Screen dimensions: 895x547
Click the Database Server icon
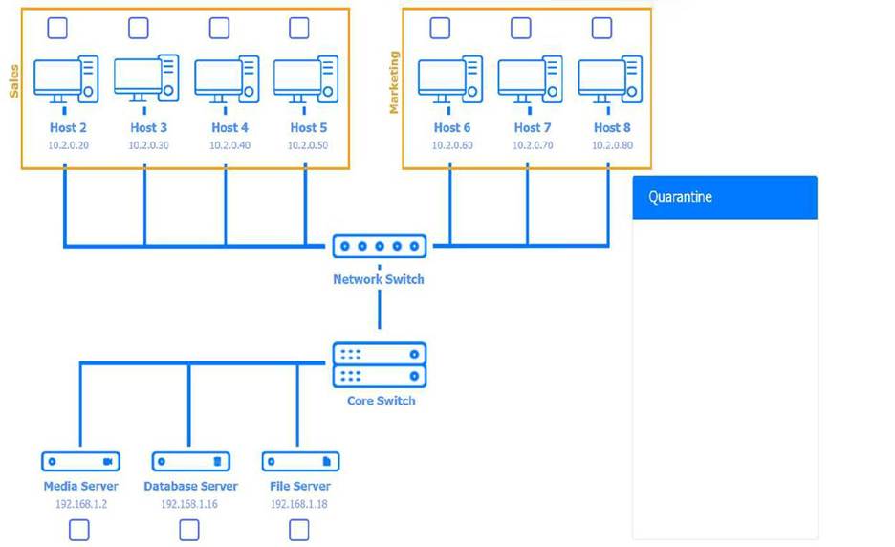(x=190, y=462)
